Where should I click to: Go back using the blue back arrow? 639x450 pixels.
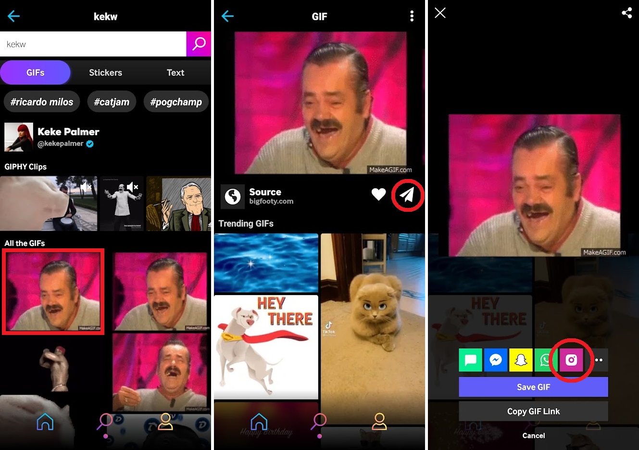13,16
